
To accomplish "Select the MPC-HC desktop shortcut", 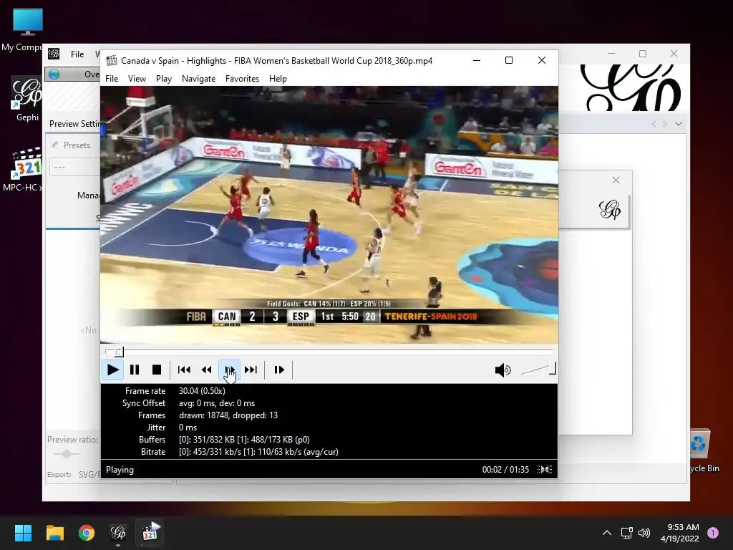I will click(24, 170).
